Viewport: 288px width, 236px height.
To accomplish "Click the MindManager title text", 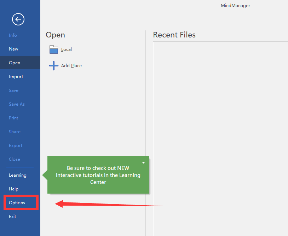I will tap(235, 6).
